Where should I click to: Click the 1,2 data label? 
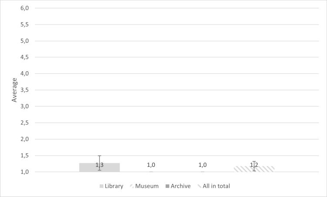254,165
